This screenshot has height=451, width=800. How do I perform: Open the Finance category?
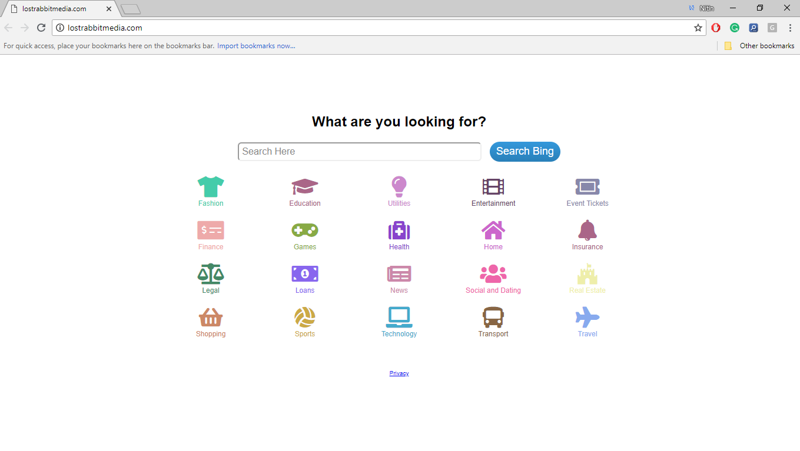coord(211,229)
